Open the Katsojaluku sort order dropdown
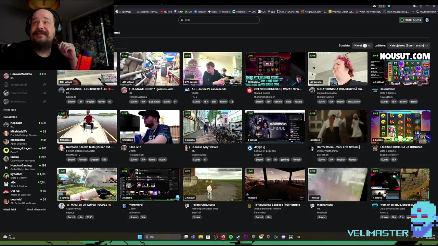The height and width of the screenshot is (246, 438). (x=409, y=45)
